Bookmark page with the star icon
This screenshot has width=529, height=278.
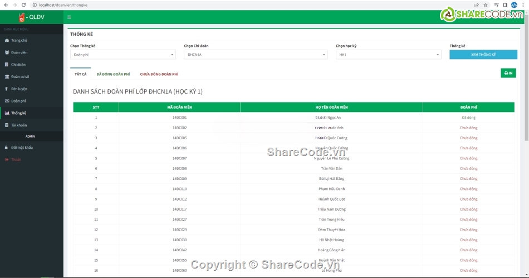point(486,5)
